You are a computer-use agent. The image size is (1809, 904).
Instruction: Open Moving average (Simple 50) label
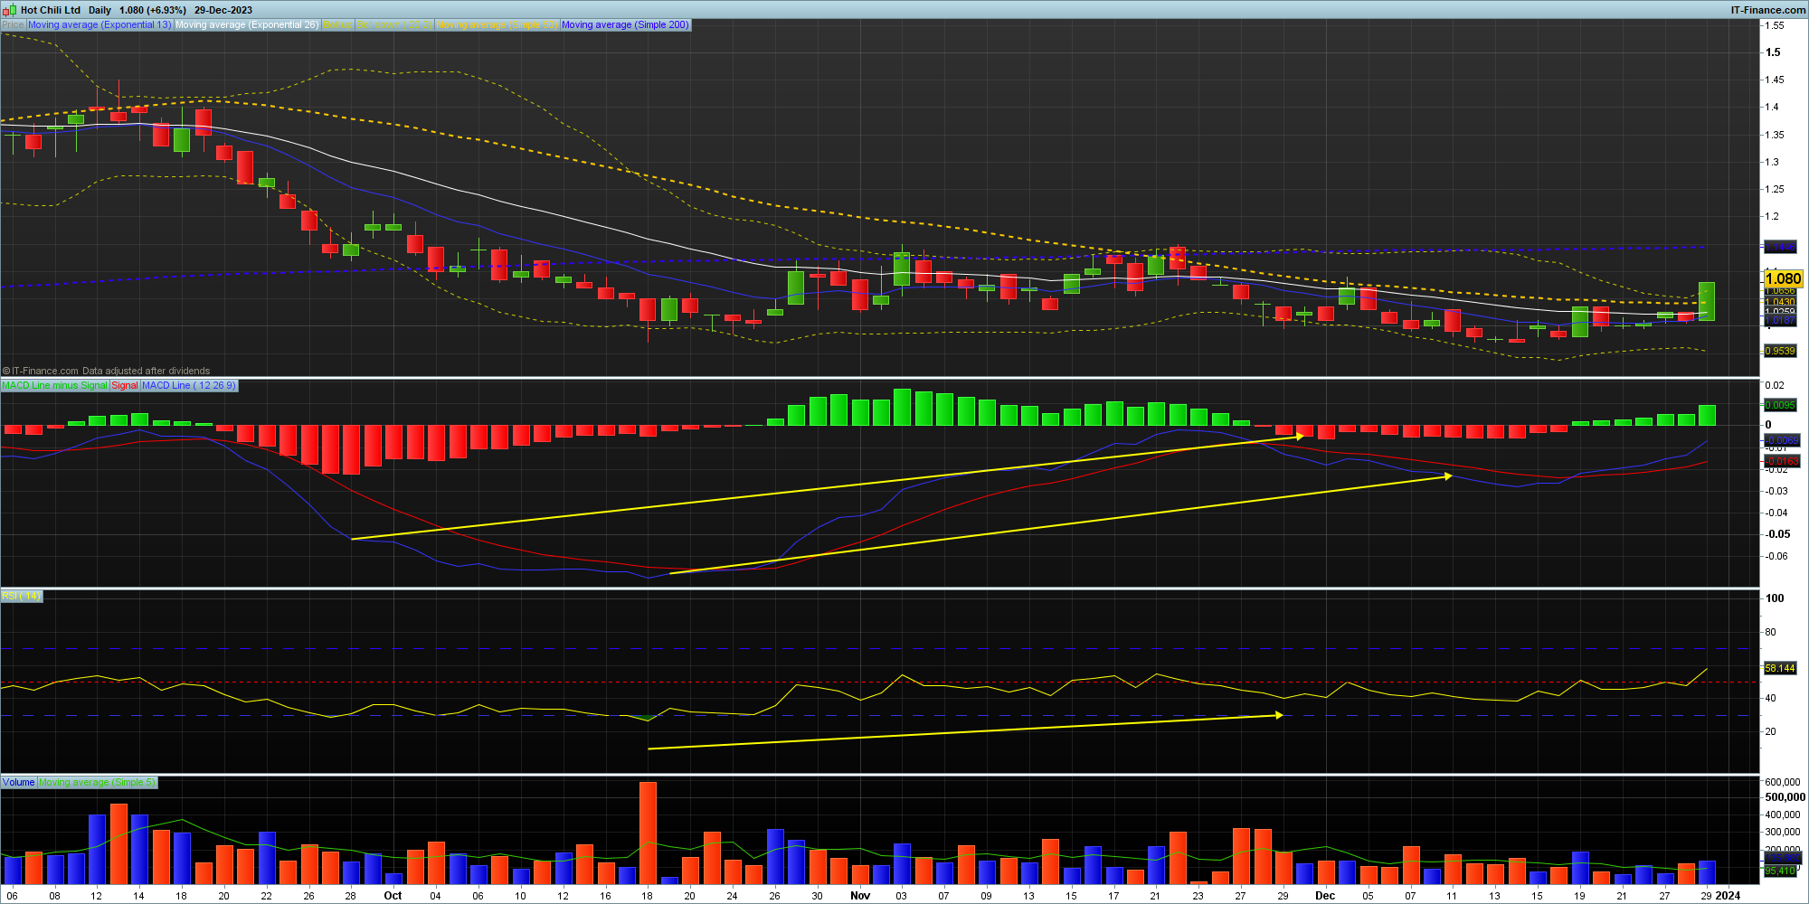pos(497,25)
